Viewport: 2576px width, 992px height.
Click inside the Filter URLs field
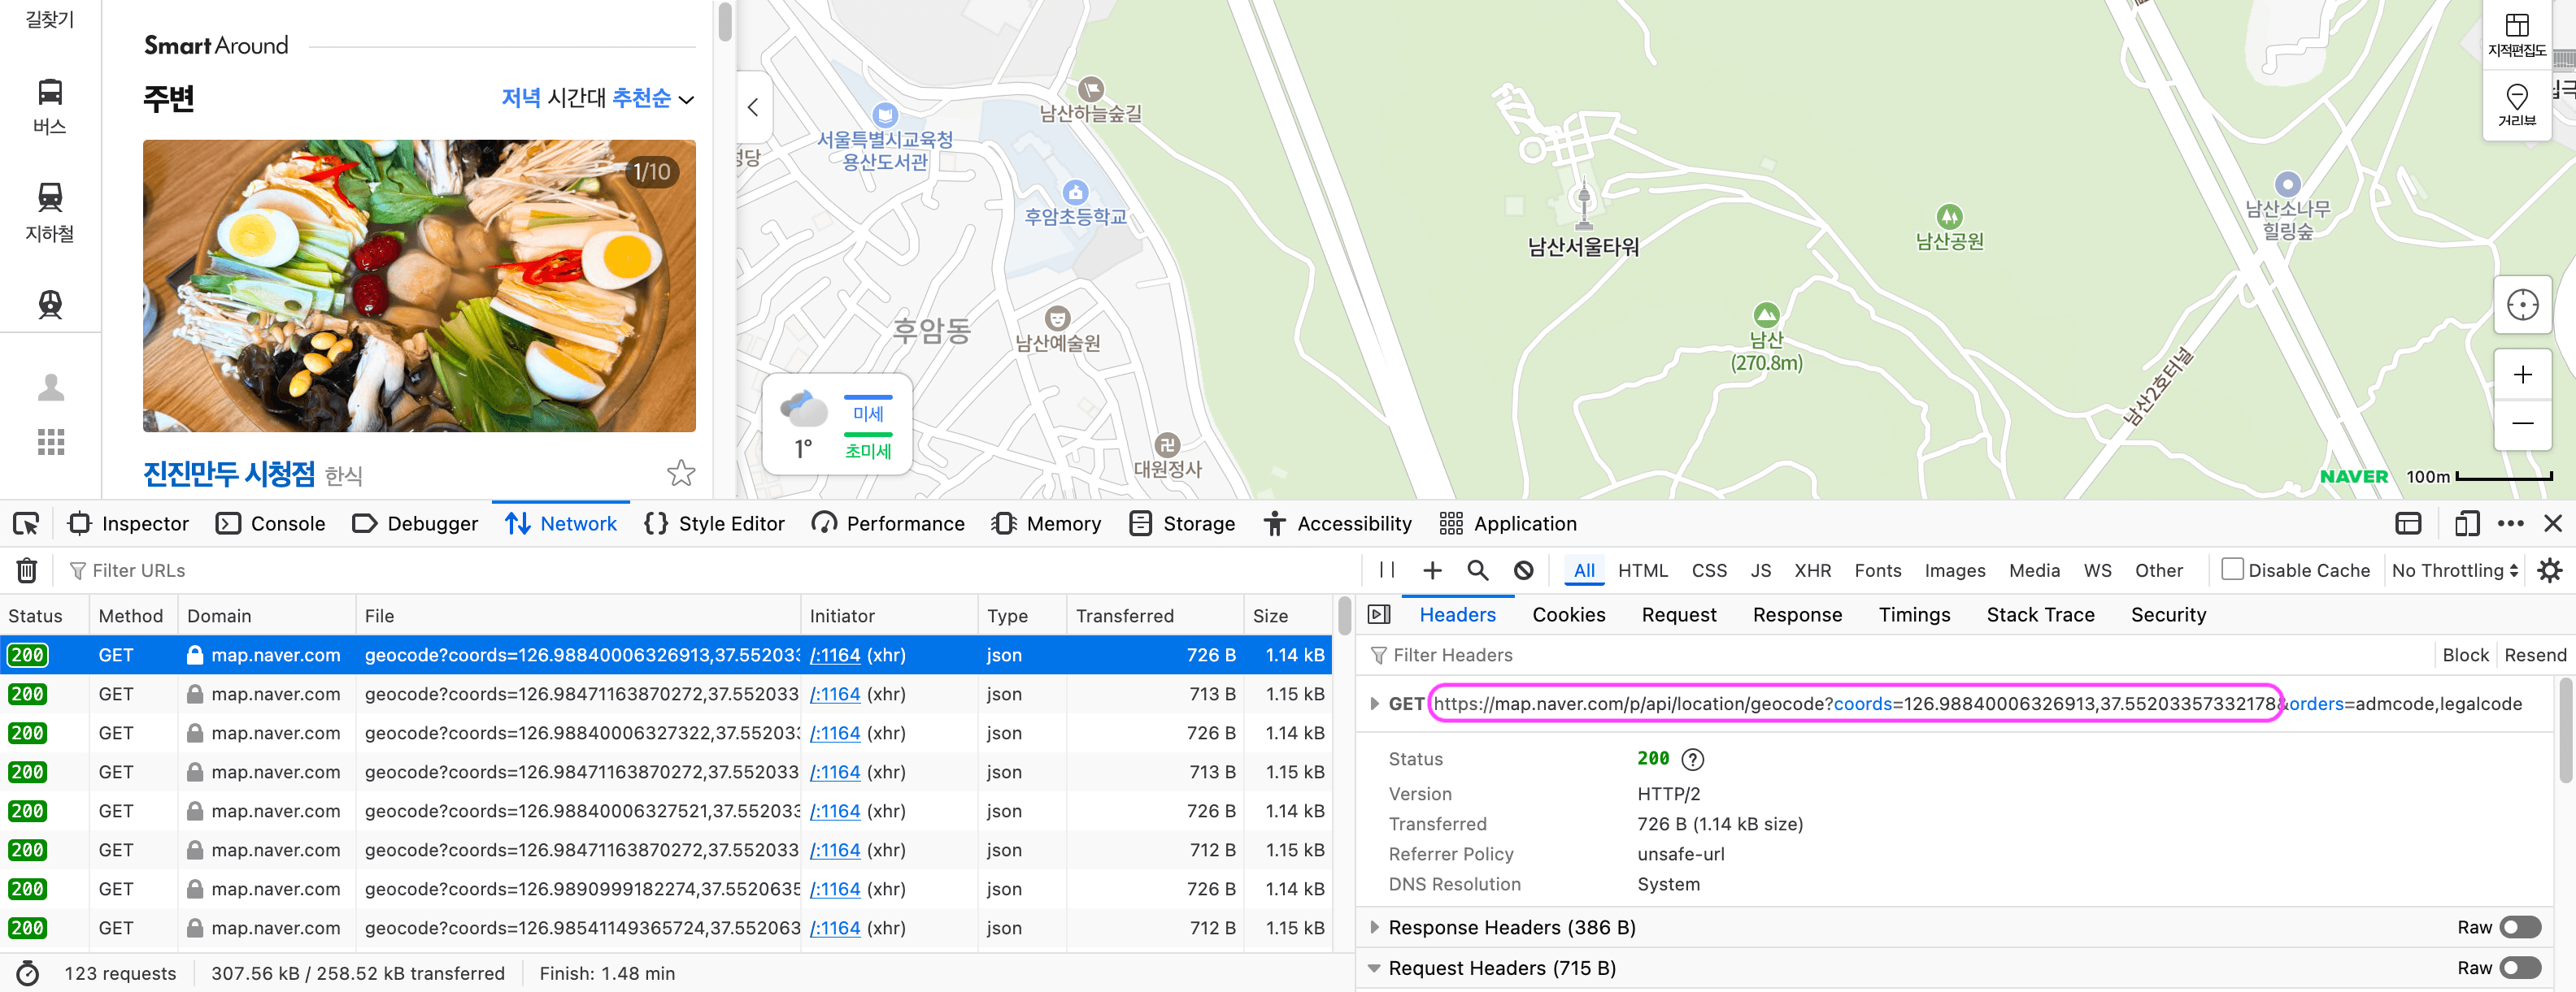[140, 570]
